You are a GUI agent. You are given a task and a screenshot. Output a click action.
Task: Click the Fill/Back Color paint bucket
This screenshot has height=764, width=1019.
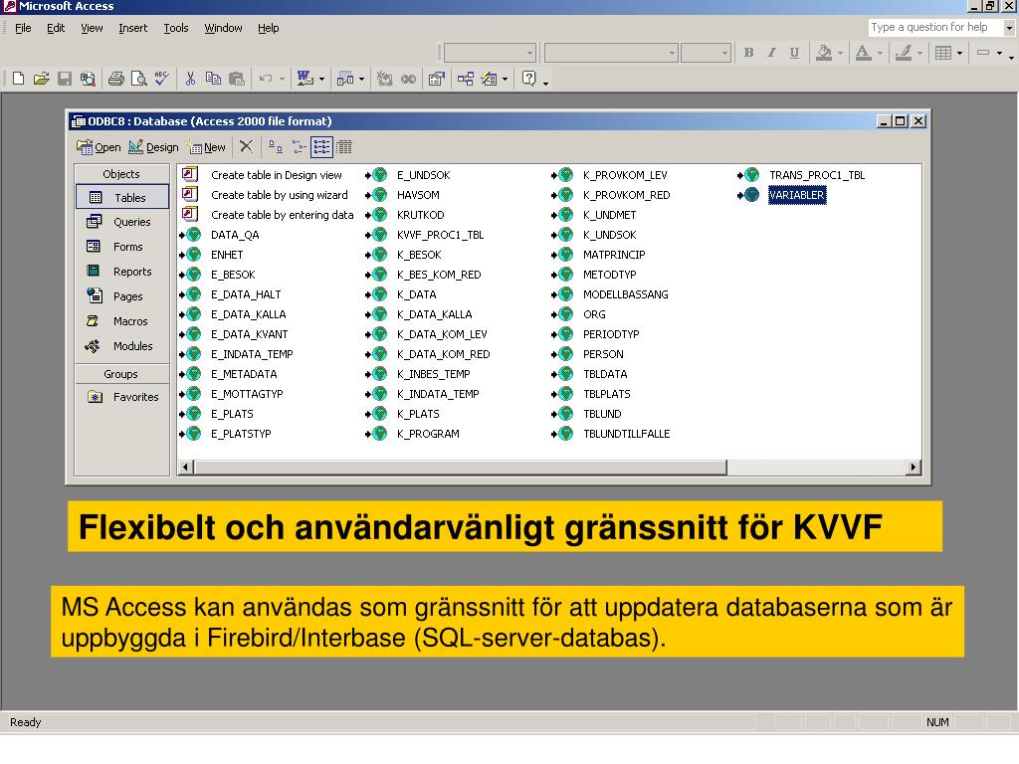(824, 53)
